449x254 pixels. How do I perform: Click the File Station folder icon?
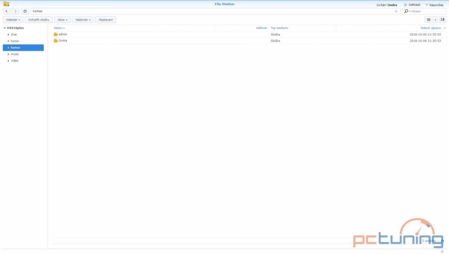pyautogui.click(x=6, y=4)
